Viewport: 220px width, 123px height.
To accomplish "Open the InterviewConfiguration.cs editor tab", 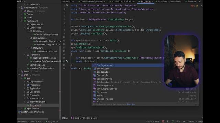I will pos(168,1).
